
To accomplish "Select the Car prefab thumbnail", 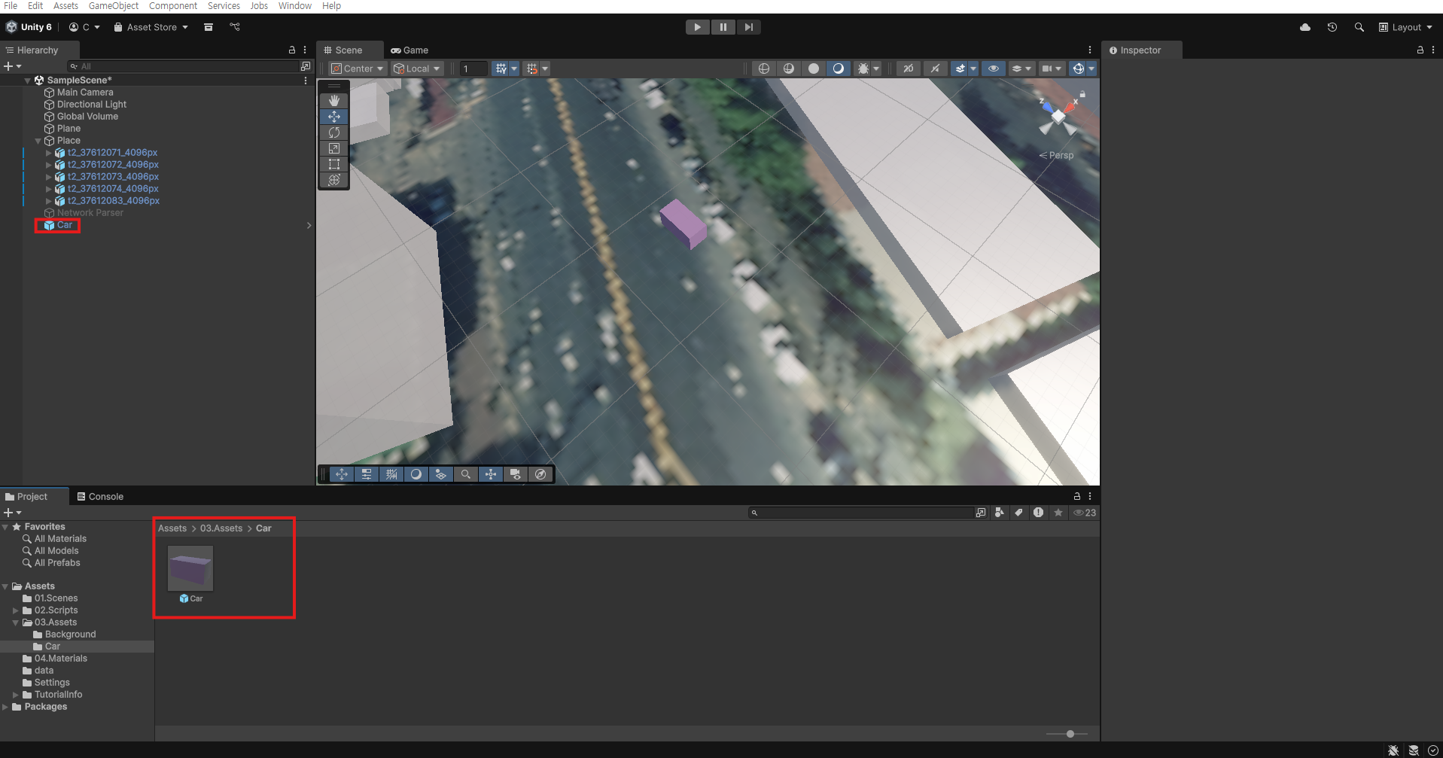I will coord(190,568).
